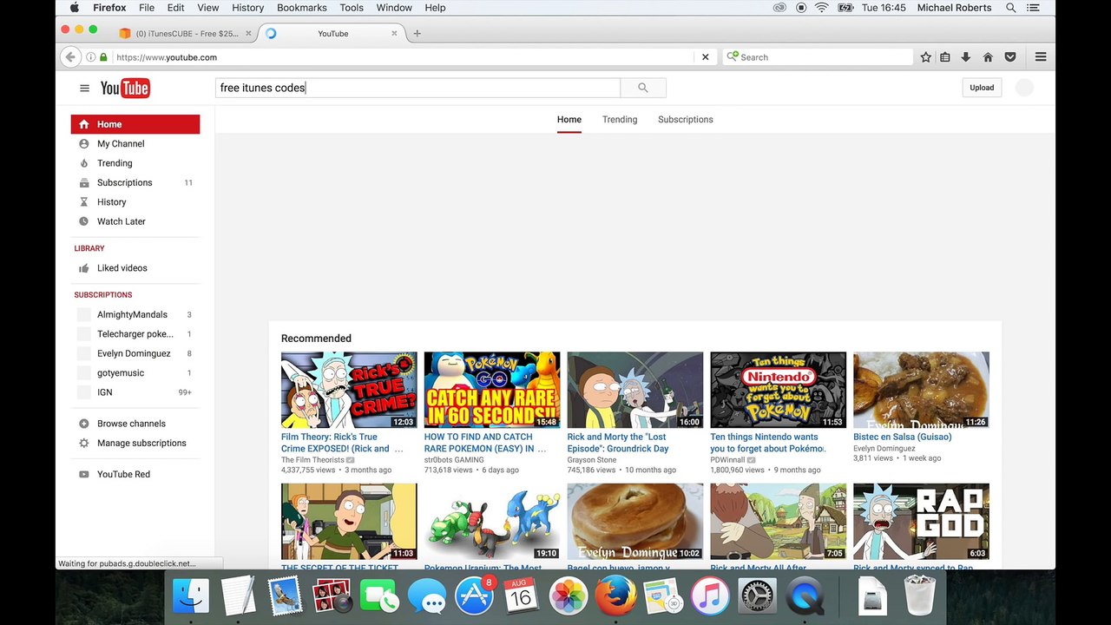Switch to the iTunesCUBE browser tab
1111x625 pixels.
tap(186, 33)
